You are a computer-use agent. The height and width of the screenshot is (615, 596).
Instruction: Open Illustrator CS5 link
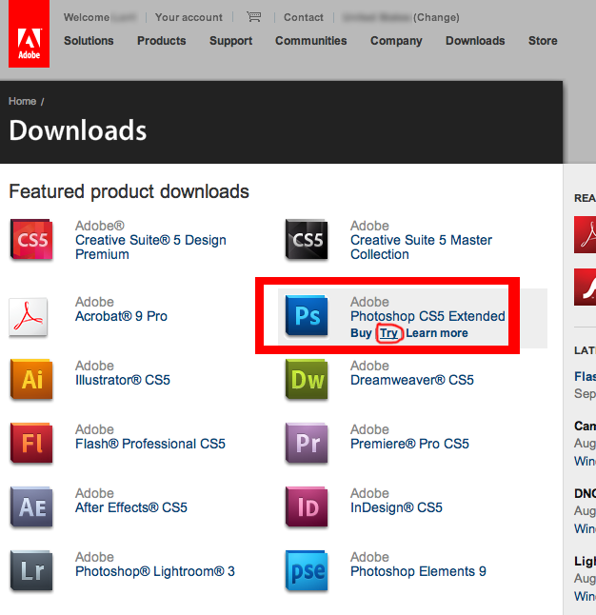coord(123,380)
